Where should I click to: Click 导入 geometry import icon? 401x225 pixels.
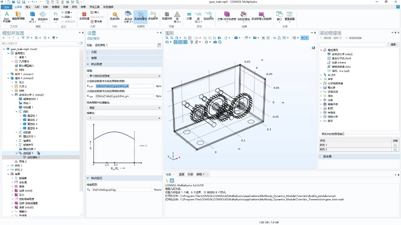tap(95, 12)
